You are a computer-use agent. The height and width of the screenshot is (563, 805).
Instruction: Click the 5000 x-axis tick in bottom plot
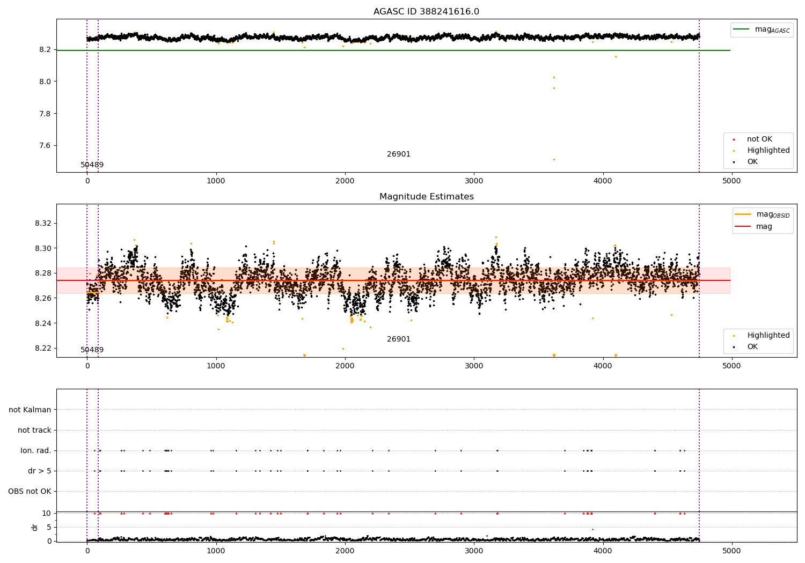731,551
